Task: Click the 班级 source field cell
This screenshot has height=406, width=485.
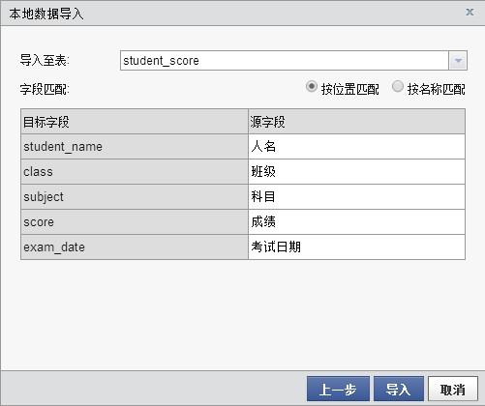Action: tap(356, 172)
